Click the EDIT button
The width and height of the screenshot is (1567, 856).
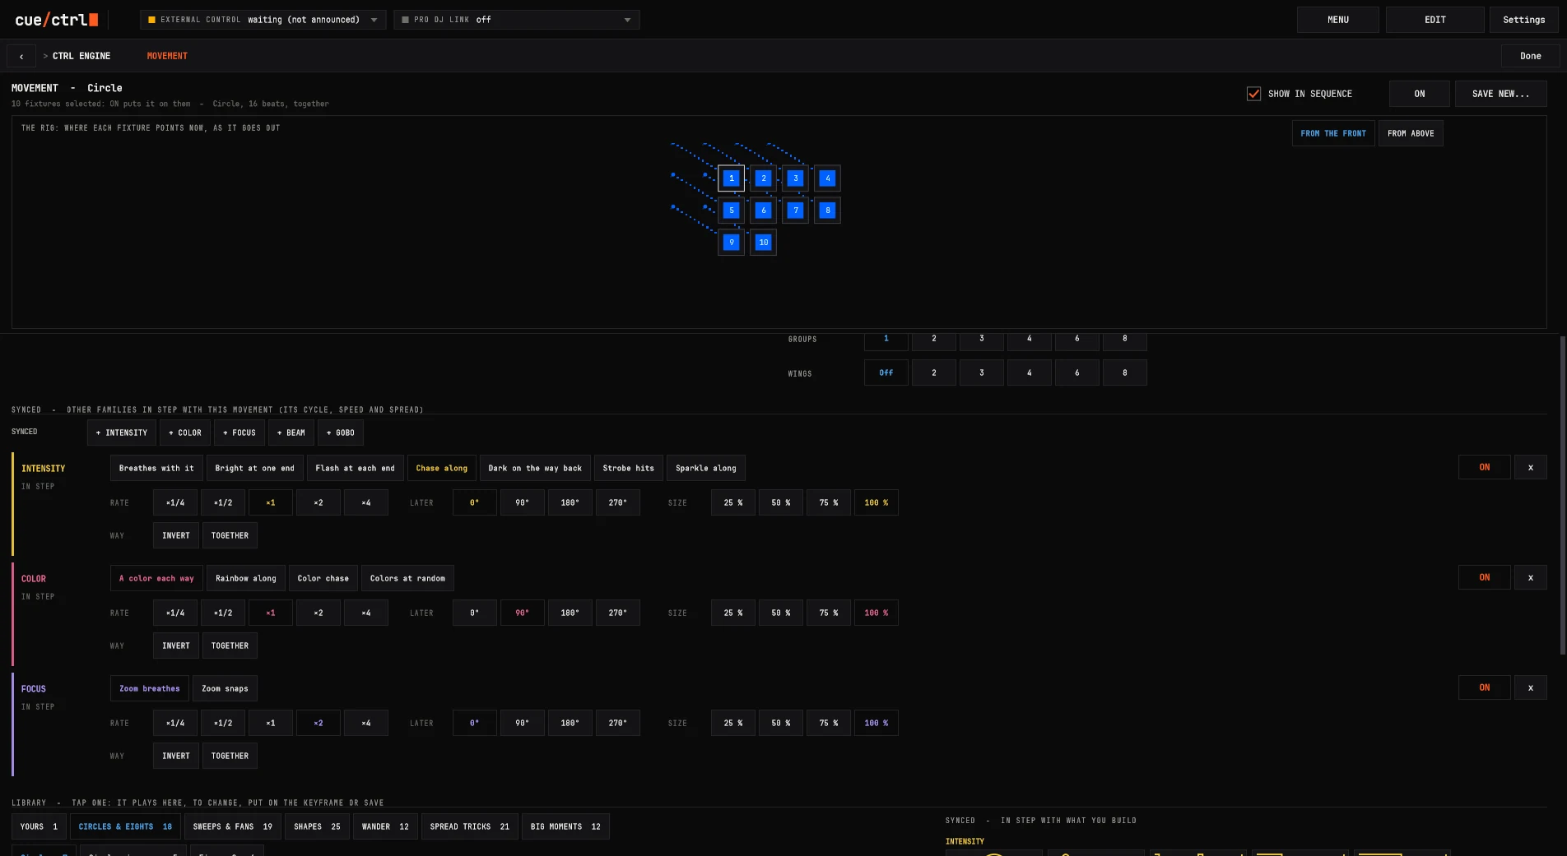pyautogui.click(x=1434, y=20)
